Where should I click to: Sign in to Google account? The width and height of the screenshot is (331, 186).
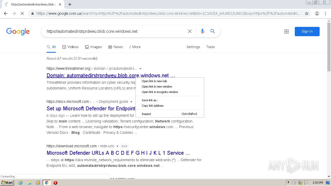click(307, 31)
